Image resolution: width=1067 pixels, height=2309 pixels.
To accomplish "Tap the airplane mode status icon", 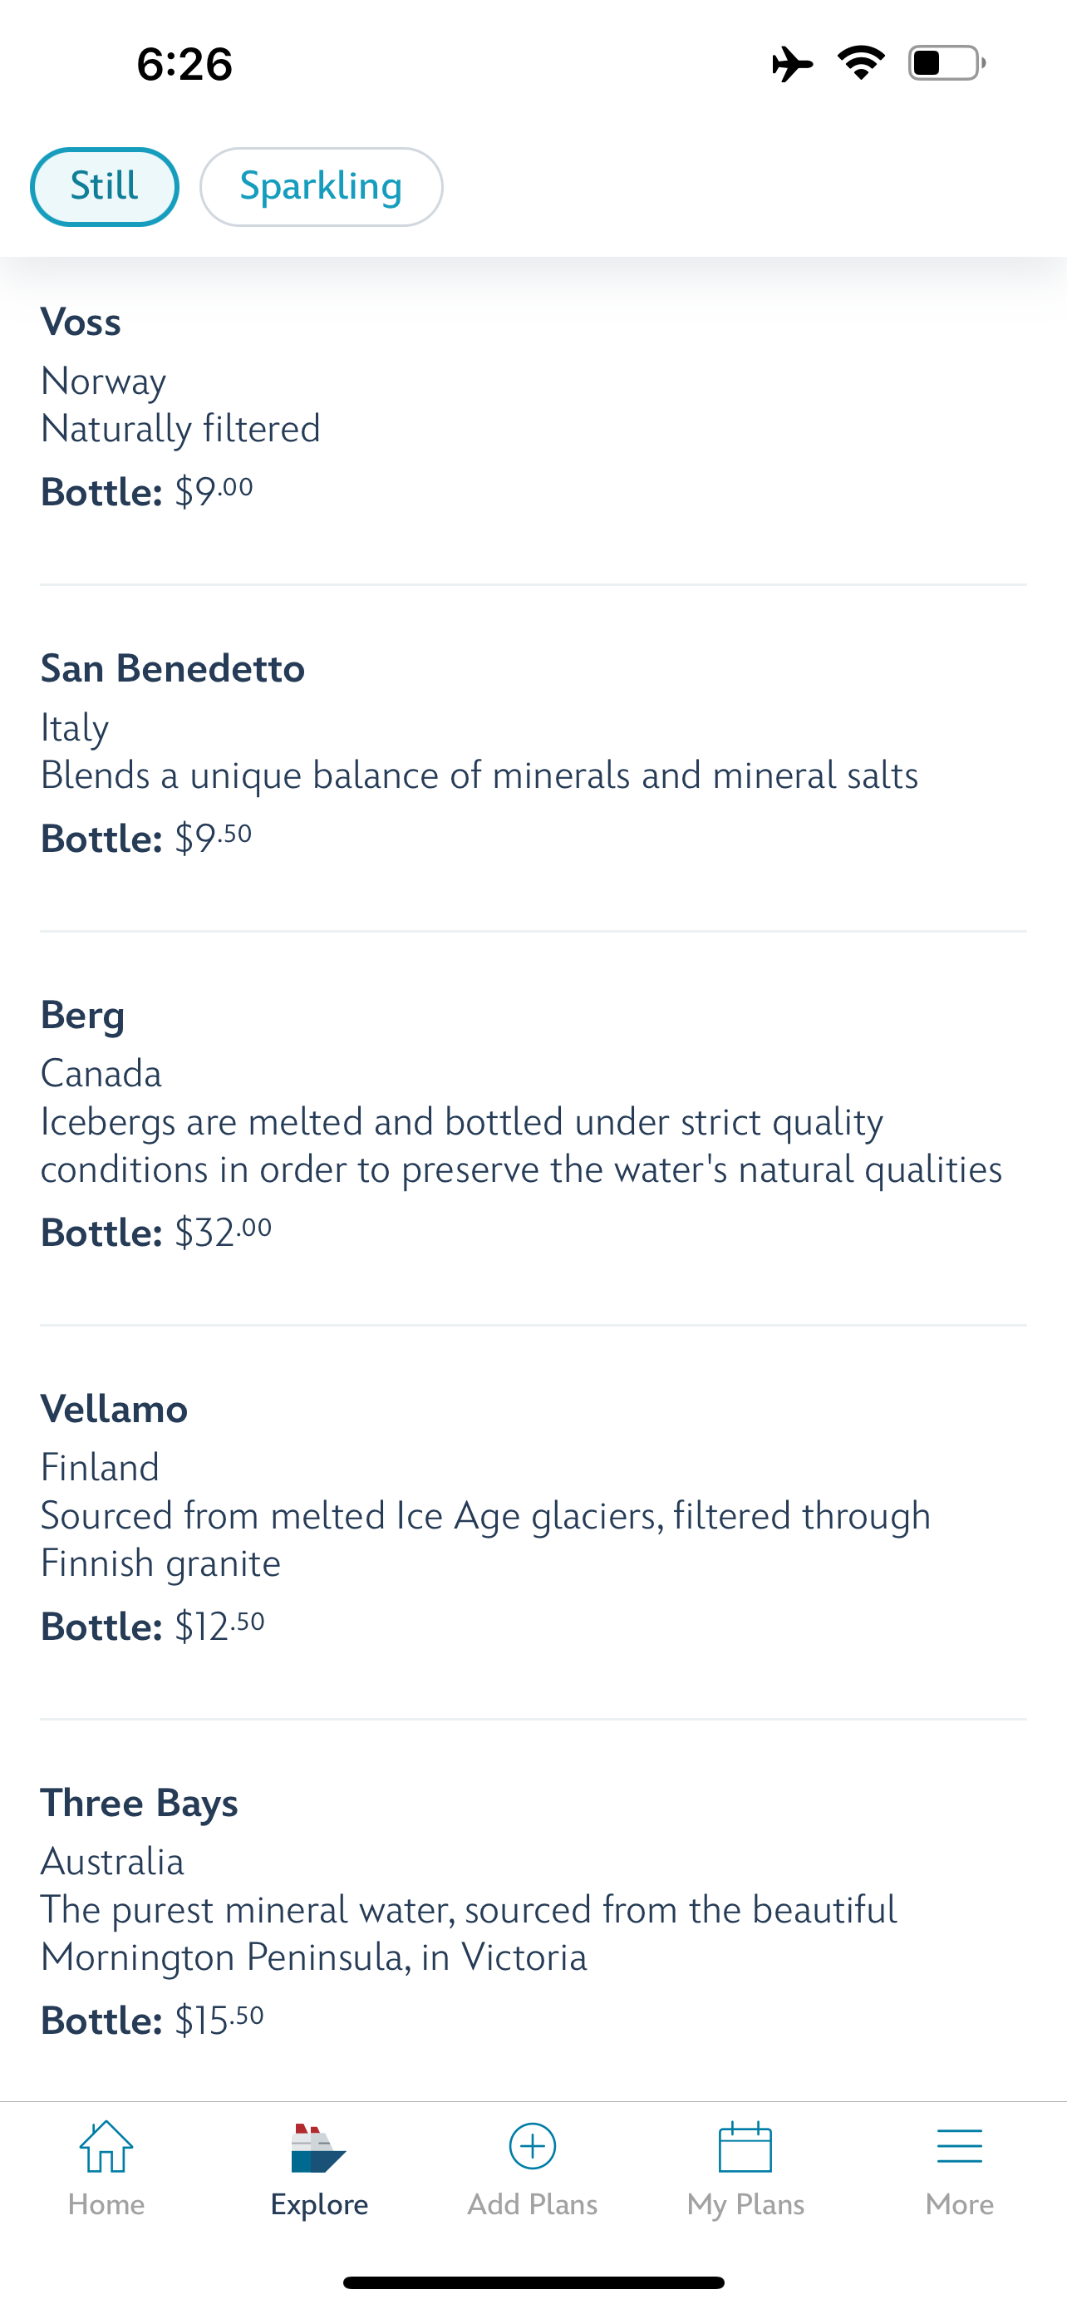I will pyautogui.click(x=792, y=64).
